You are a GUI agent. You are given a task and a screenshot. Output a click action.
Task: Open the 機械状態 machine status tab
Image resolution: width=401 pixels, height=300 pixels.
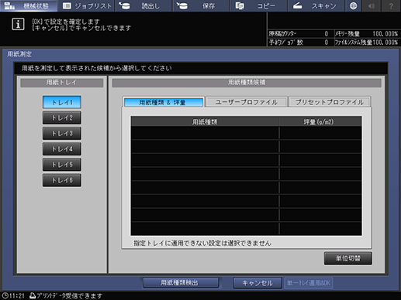[29, 5]
